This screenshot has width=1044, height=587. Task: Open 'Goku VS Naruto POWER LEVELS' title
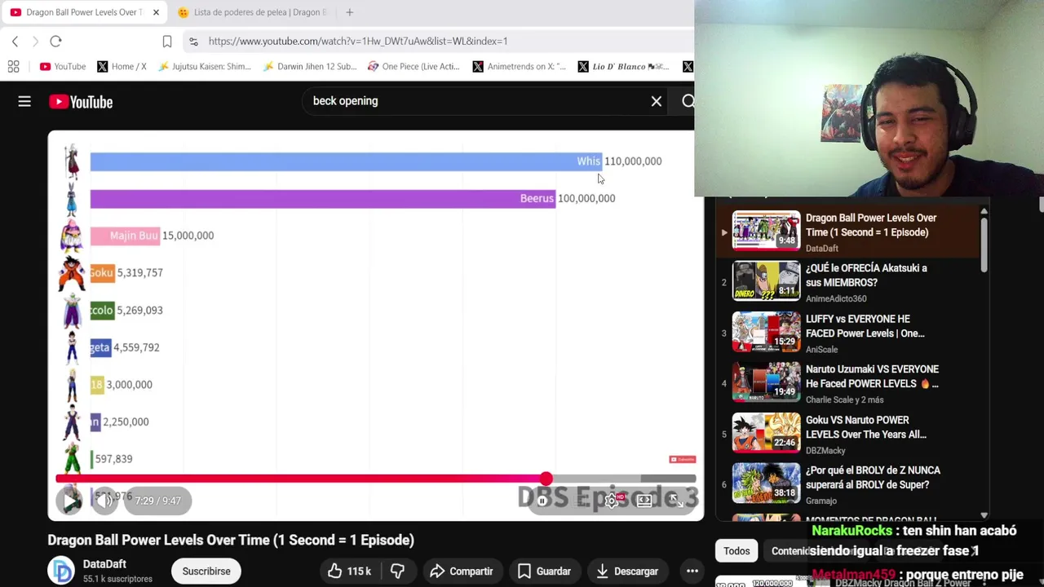(x=866, y=427)
